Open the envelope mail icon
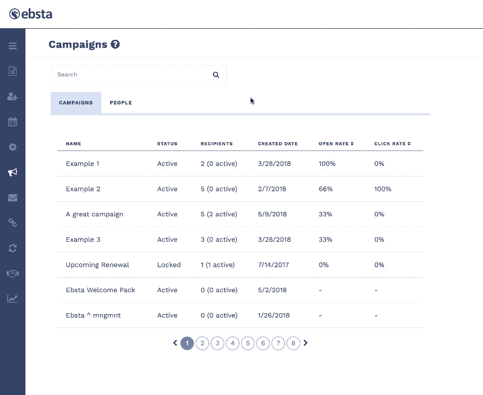Screen dimensions: 483x395 point(12,197)
